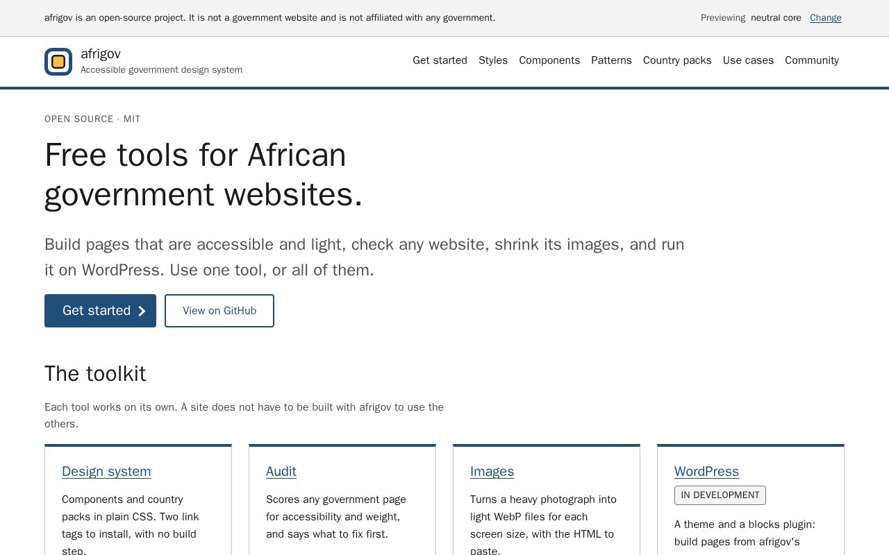Click the IN DEVELOPMENT badge
889x555 pixels.
[x=720, y=495]
